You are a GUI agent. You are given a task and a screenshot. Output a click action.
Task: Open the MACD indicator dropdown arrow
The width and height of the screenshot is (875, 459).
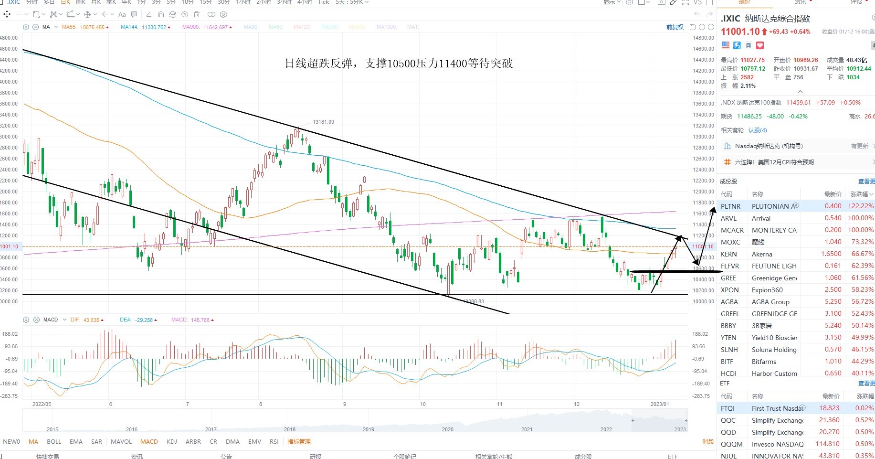tap(64, 320)
